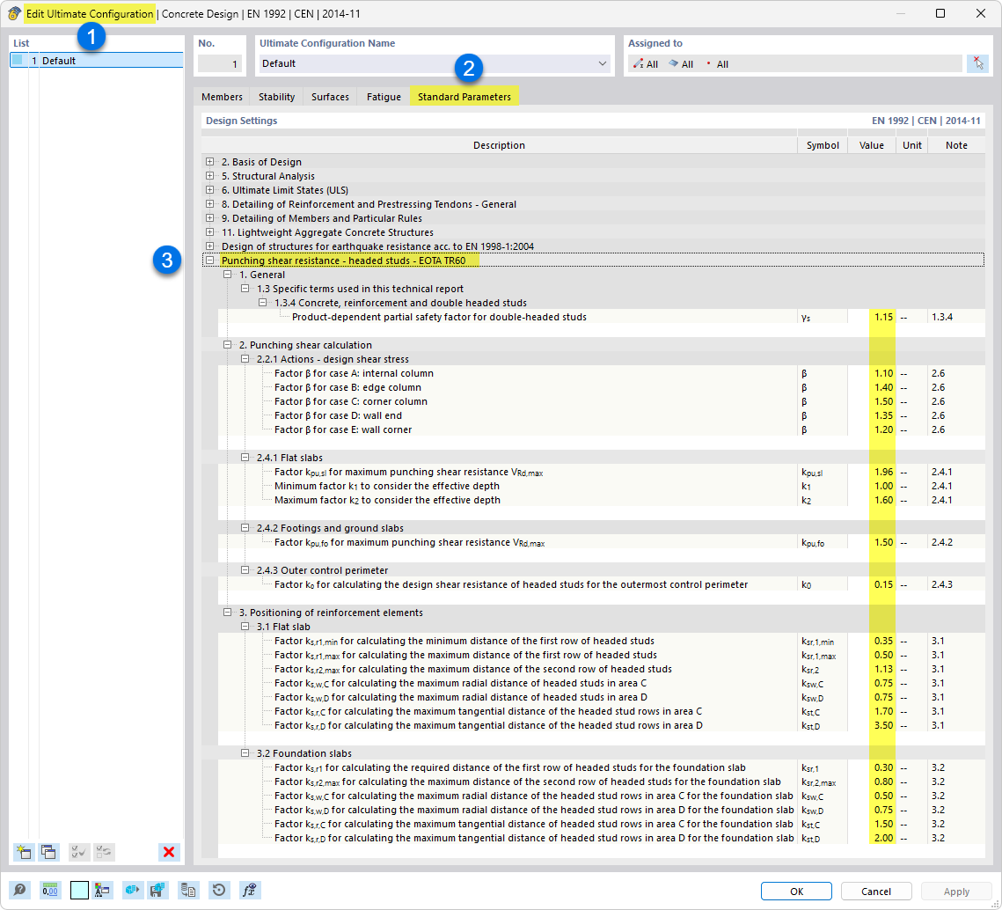The image size is (1002, 910).
Task: Collapse 3.2 Foundation slabs node
Action: click(245, 753)
